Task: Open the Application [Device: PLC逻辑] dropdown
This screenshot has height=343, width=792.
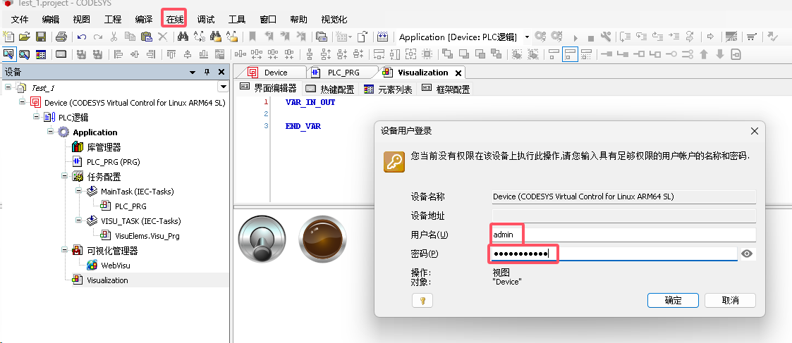Action: point(527,37)
